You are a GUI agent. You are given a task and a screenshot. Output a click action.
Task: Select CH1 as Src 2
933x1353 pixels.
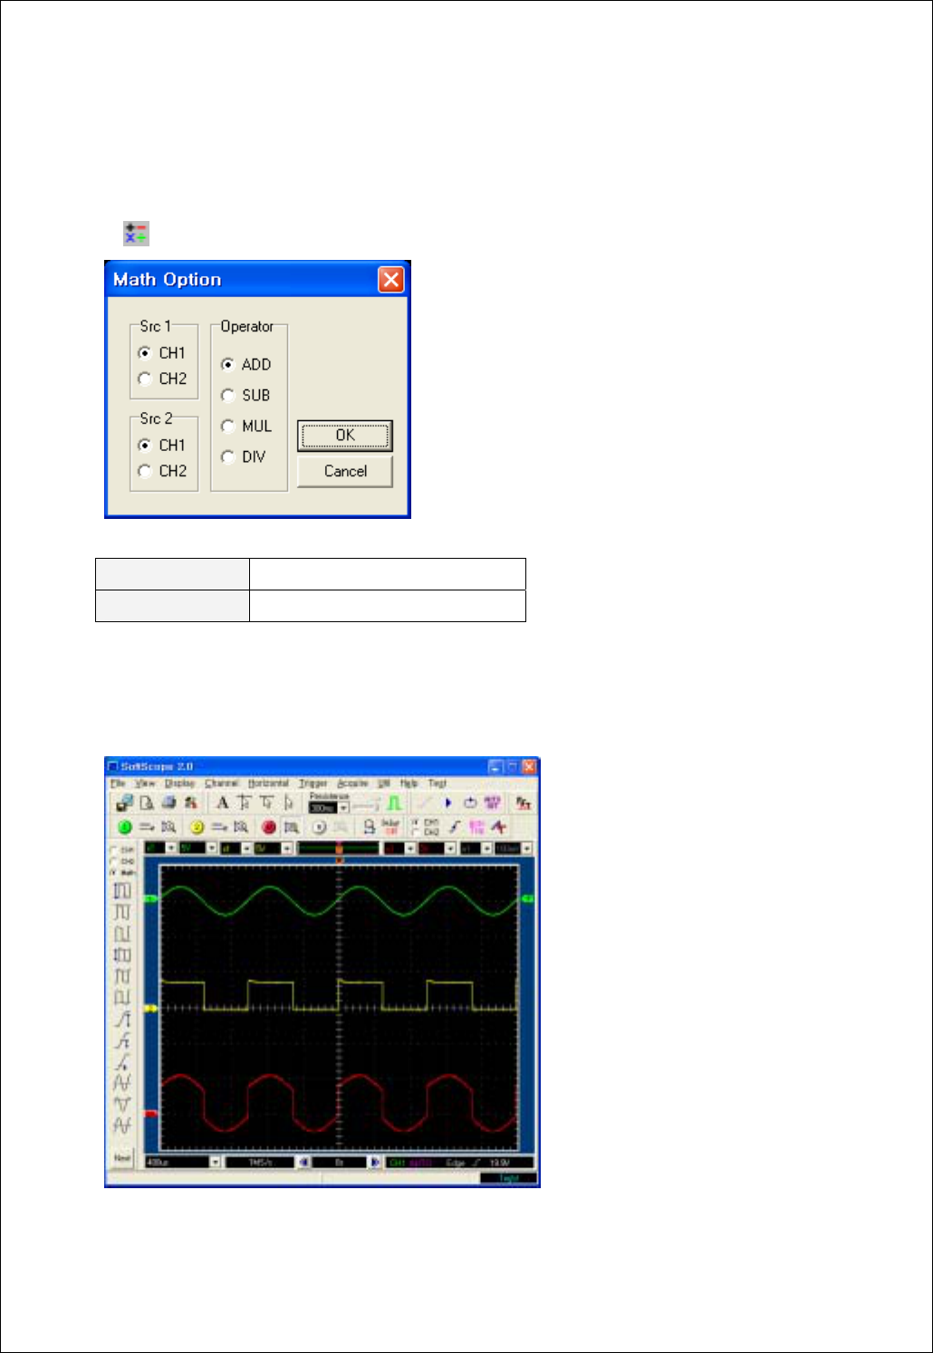coord(161,446)
